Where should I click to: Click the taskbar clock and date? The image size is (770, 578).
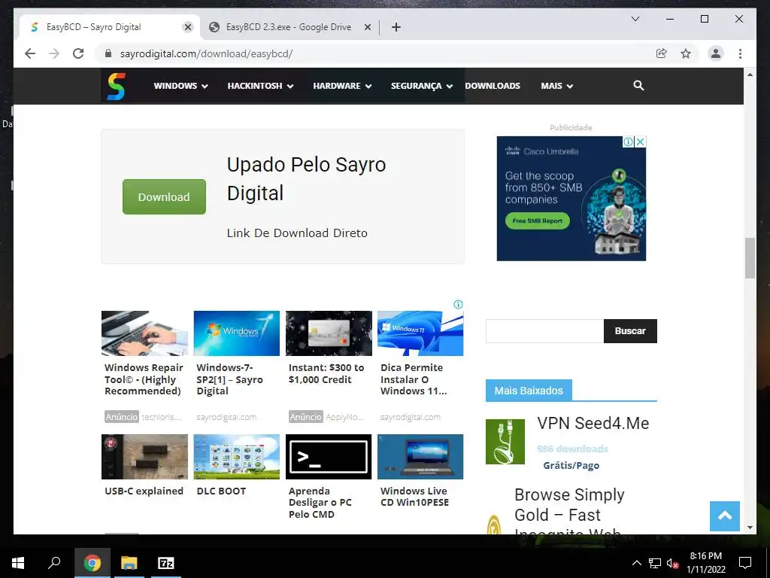click(x=705, y=563)
